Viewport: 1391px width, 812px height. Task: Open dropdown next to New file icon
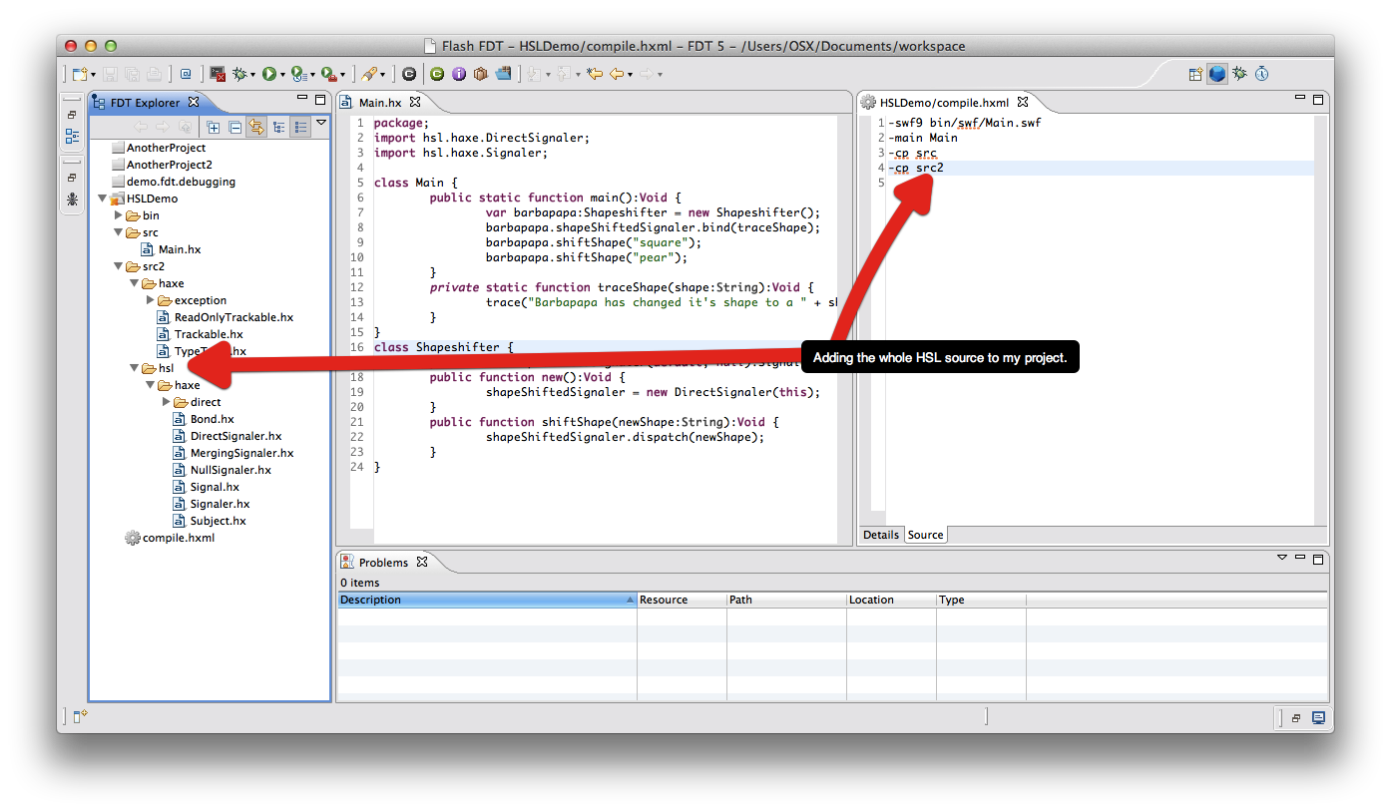93,75
